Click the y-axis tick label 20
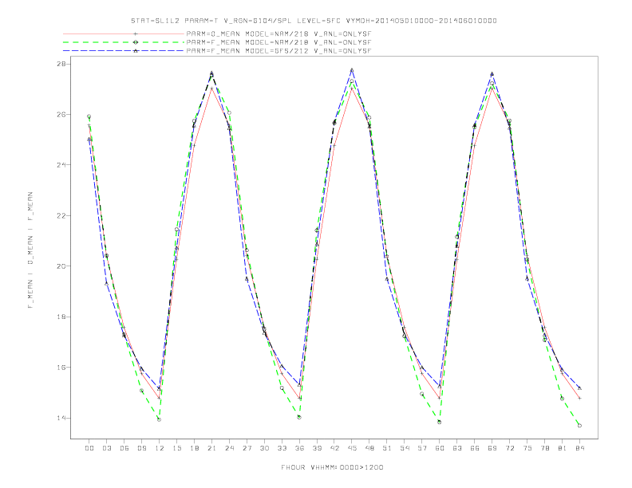The width and height of the screenshot is (632, 488). 63,266
